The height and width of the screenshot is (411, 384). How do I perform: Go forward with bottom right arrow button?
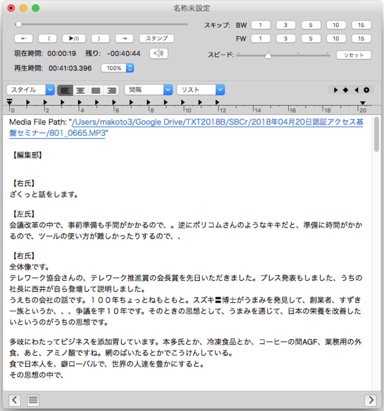[371, 400]
